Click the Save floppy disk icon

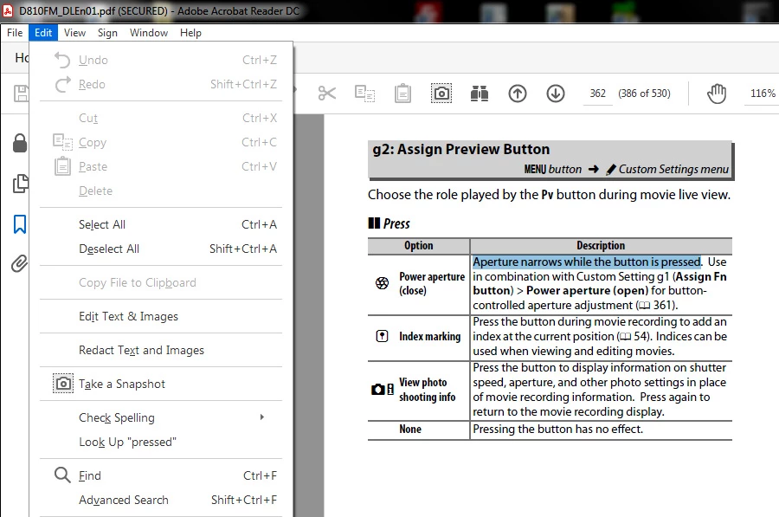21,94
